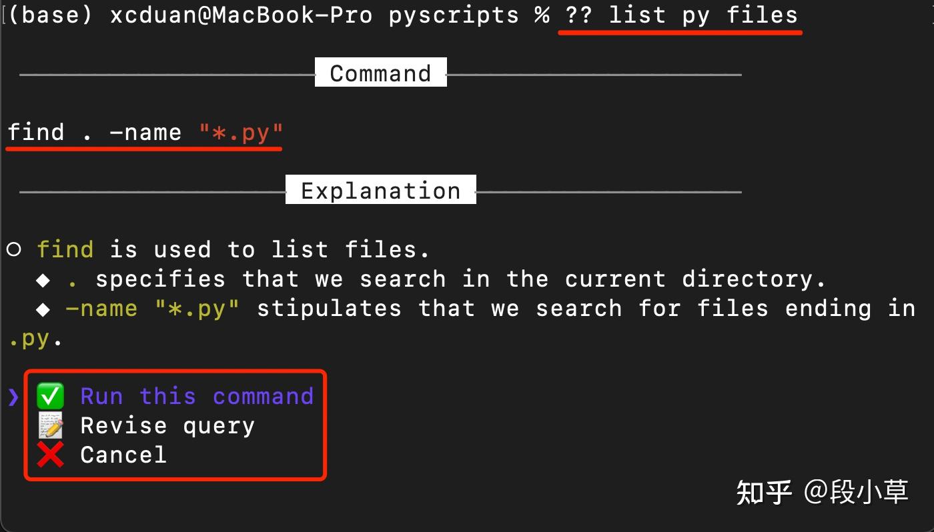The width and height of the screenshot is (934, 532).
Task: Select the Cancel option
Action: pos(123,454)
